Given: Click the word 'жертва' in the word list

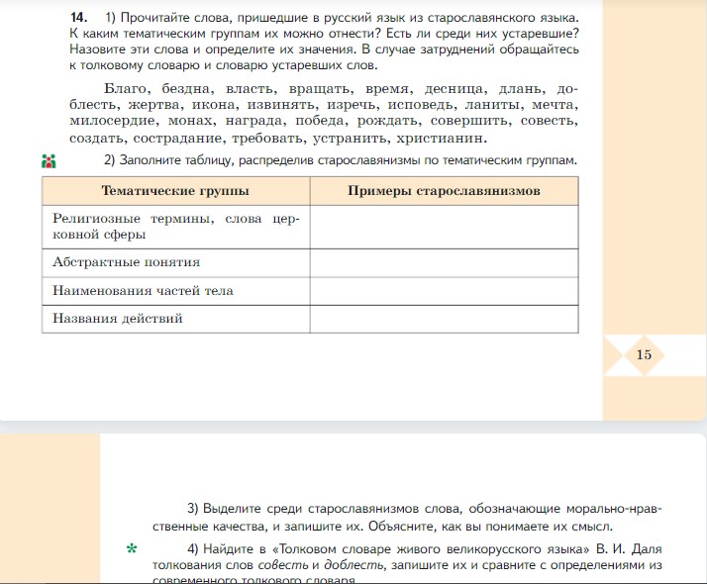Looking at the screenshot, I should 152,105.
